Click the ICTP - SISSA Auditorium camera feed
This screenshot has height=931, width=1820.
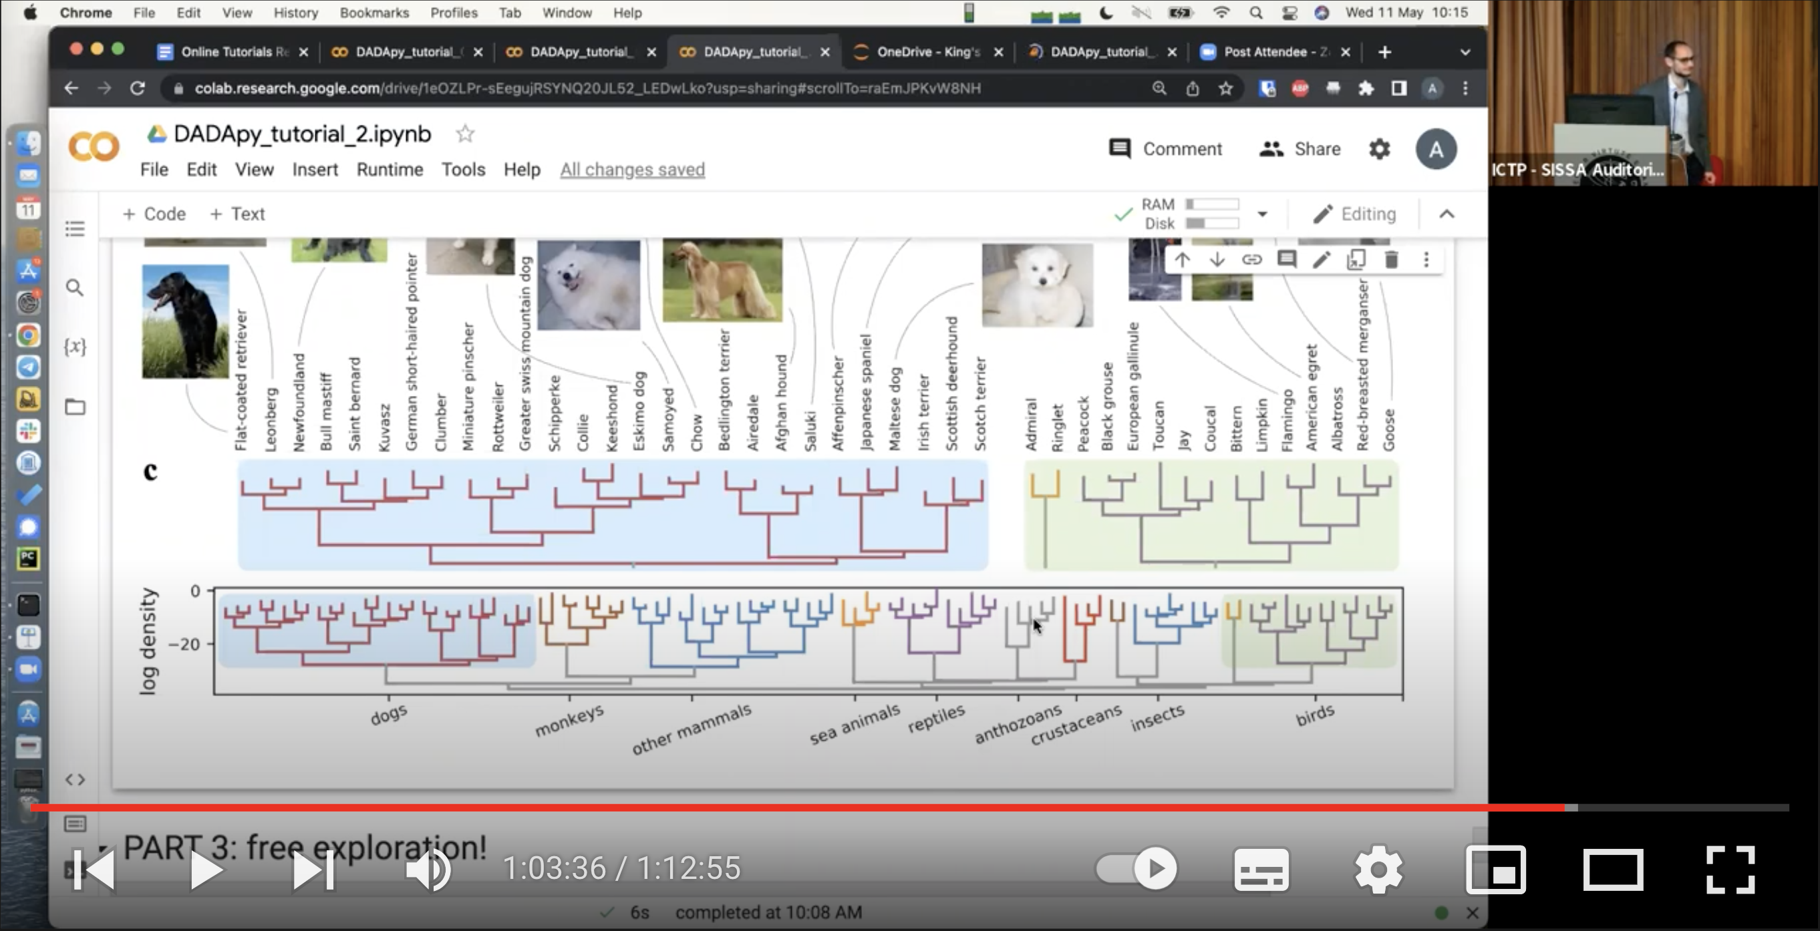[1653, 93]
